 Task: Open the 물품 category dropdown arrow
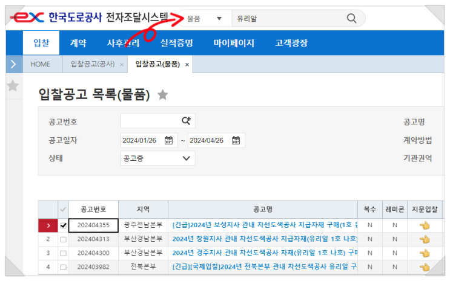point(219,19)
